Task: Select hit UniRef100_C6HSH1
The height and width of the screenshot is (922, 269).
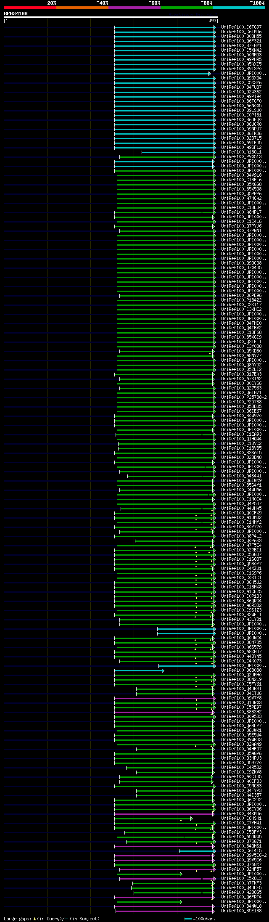Action: point(241,819)
